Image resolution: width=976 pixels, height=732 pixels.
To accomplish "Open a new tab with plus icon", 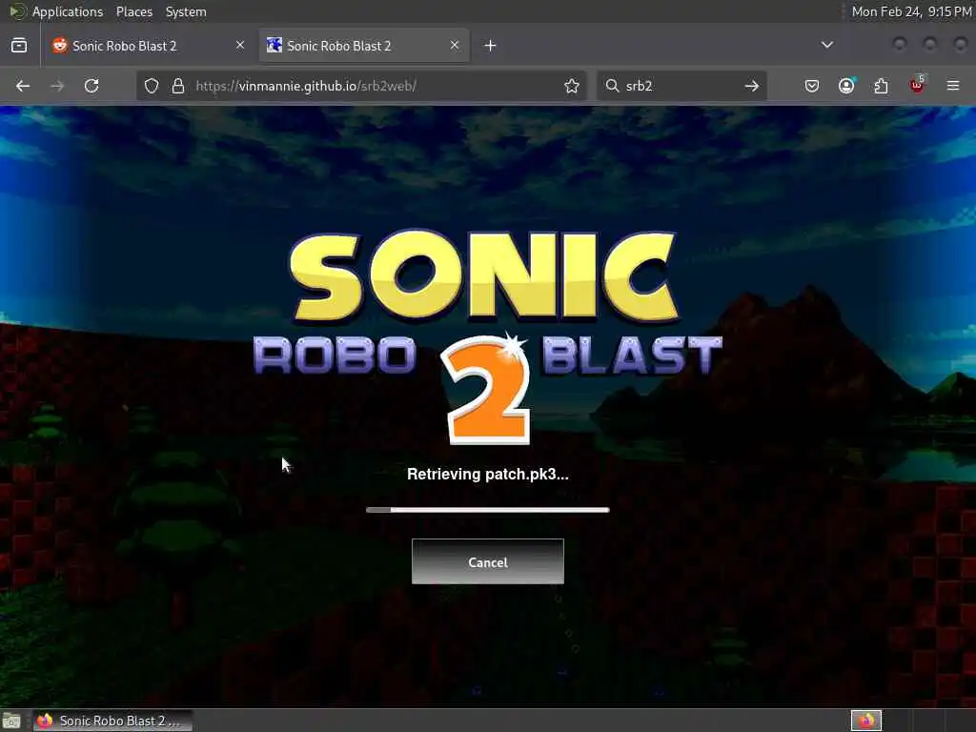I will [x=491, y=46].
